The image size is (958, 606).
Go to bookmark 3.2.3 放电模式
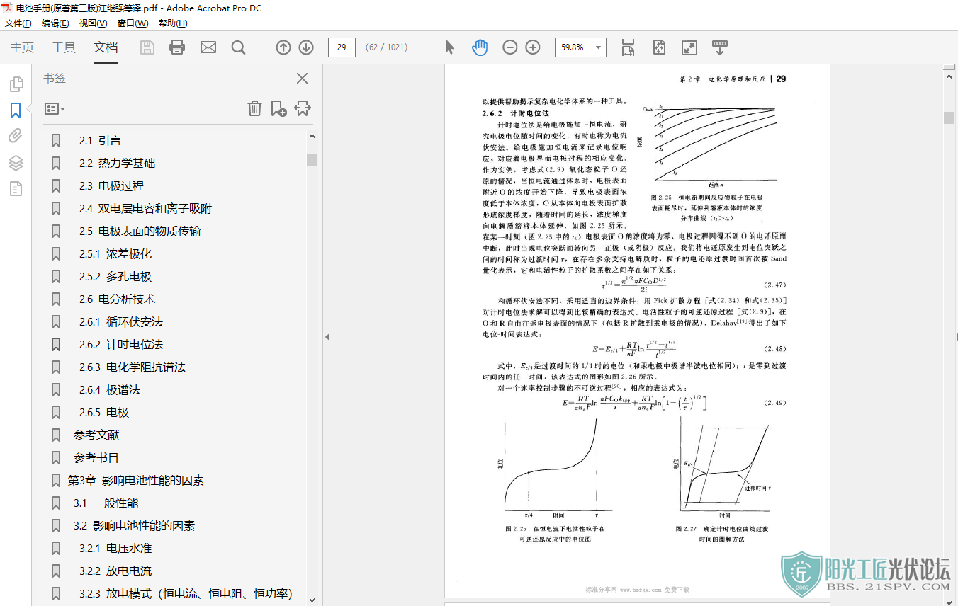pyautogui.click(x=186, y=594)
